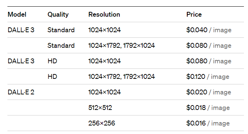The image size is (248, 134).
Task: Click the $0.018 / image price
Action: 208,108
